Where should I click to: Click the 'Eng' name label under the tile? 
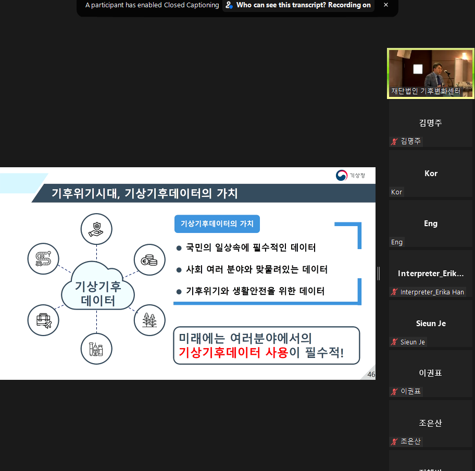pyautogui.click(x=396, y=242)
